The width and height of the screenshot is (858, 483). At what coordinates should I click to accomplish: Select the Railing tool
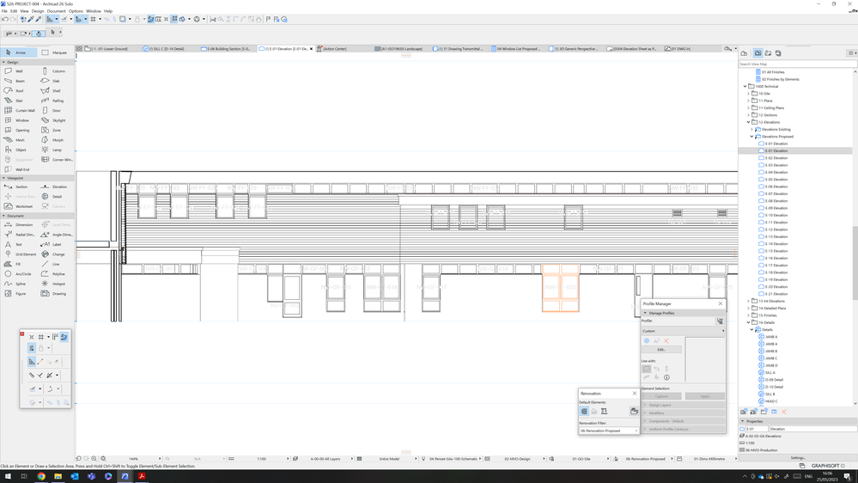click(56, 101)
